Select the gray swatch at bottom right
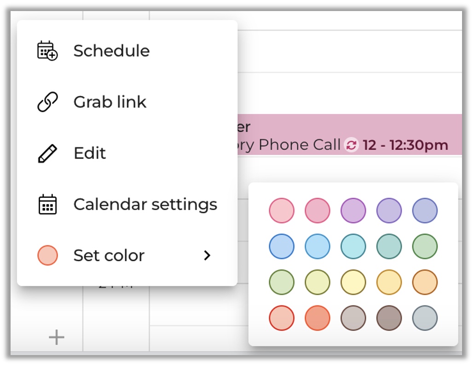This screenshot has height=368, width=474. pyautogui.click(x=425, y=318)
